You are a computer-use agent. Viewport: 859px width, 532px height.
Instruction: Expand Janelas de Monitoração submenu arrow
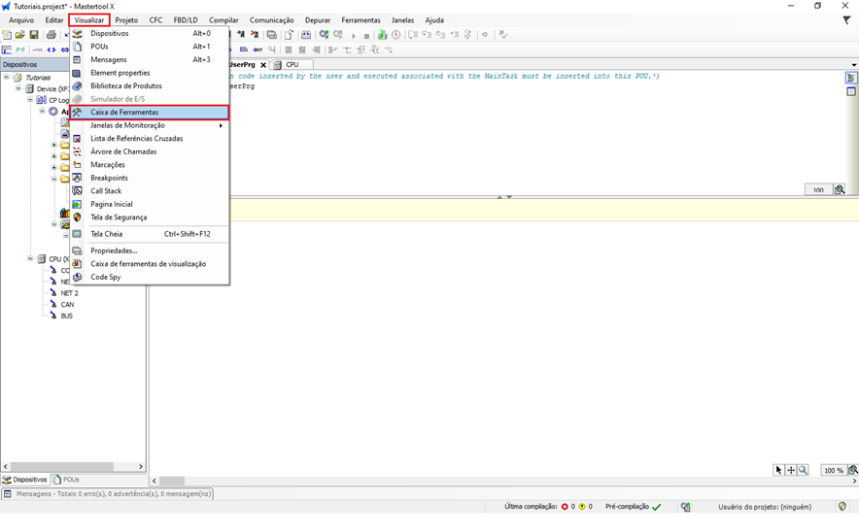pyautogui.click(x=221, y=125)
